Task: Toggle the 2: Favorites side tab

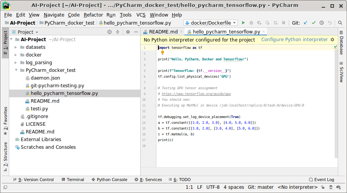Action: click(x=5, y=121)
